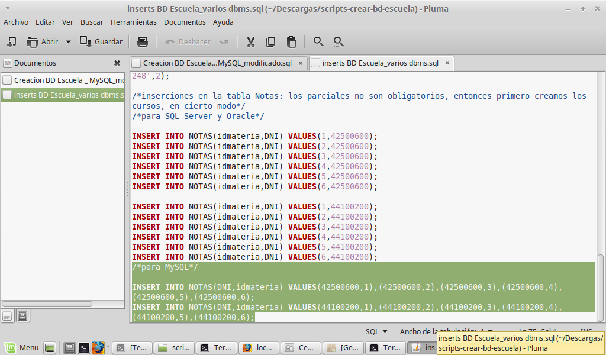Click the Guardar save button

pos(101,41)
